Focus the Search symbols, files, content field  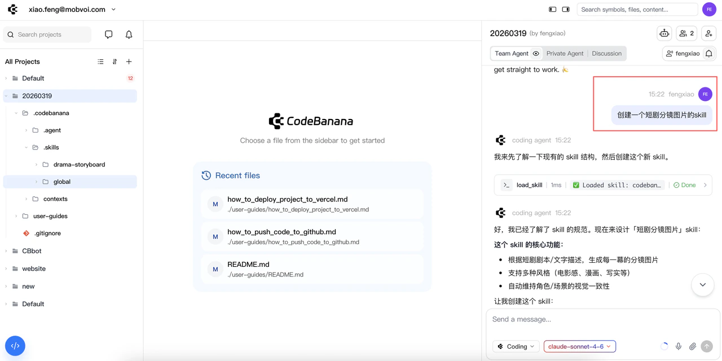tap(637, 10)
